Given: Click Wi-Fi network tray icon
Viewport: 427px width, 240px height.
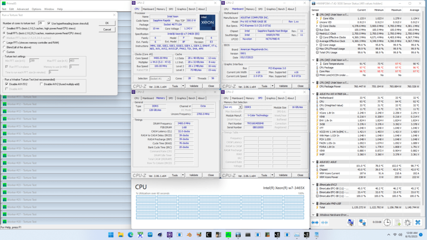Looking at the screenshot, I should [x=395, y=235].
